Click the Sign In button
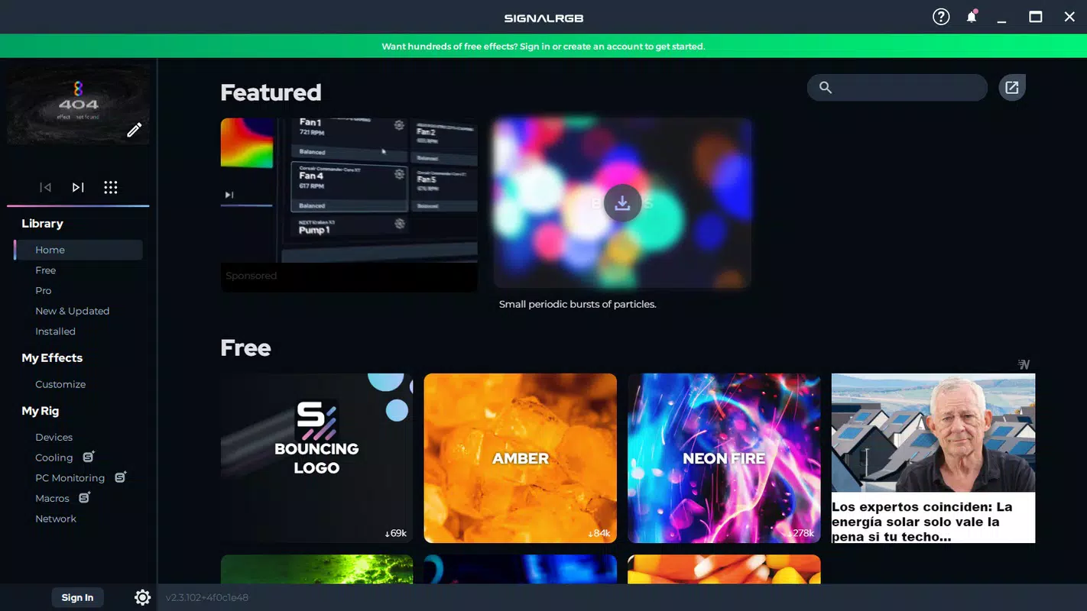Screen dimensions: 1087x611 (77, 597)
